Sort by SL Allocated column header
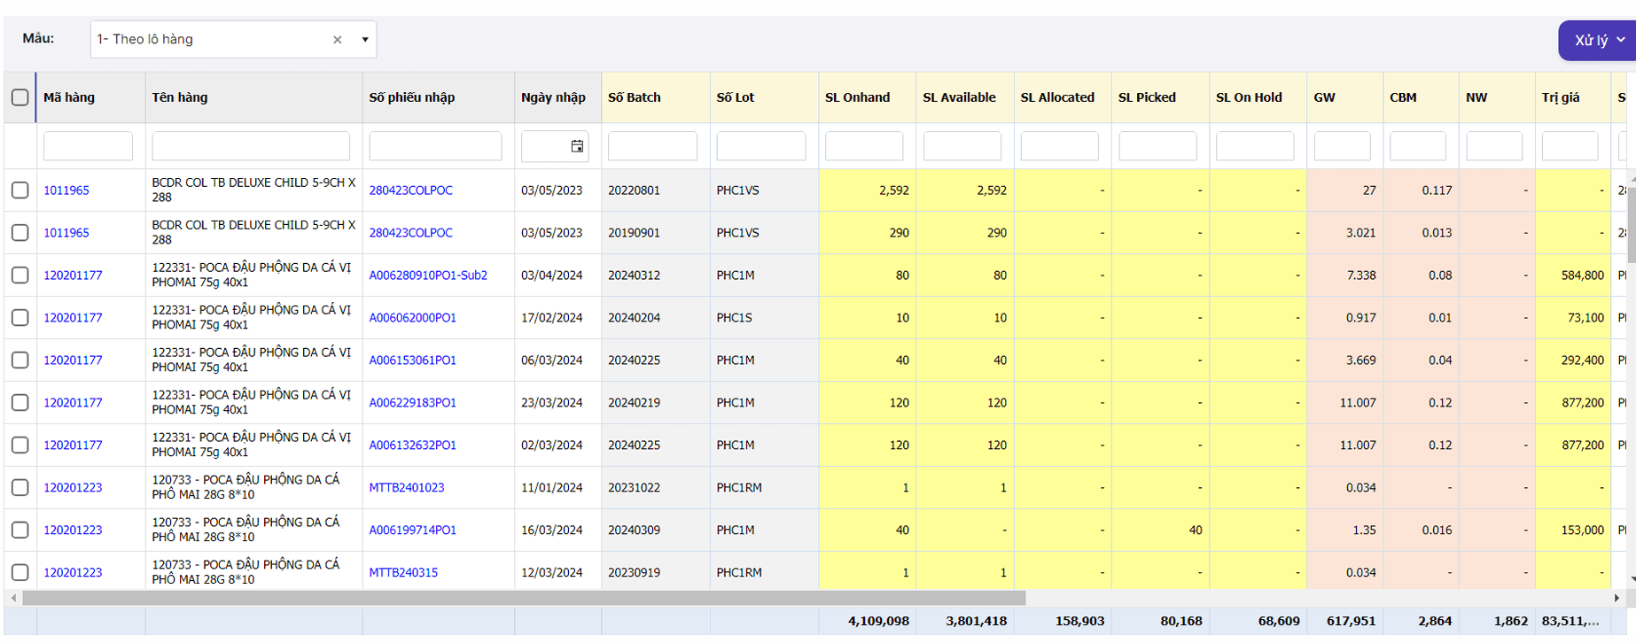Screen dimensions: 1636x643 (1057, 97)
